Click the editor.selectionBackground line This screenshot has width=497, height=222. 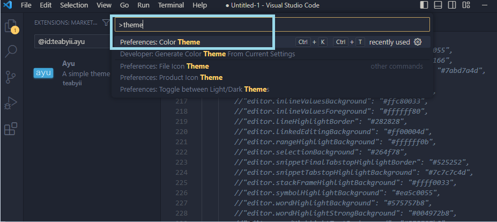pyautogui.click(x=321, y=152)
